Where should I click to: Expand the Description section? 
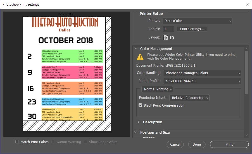[138, 122]
